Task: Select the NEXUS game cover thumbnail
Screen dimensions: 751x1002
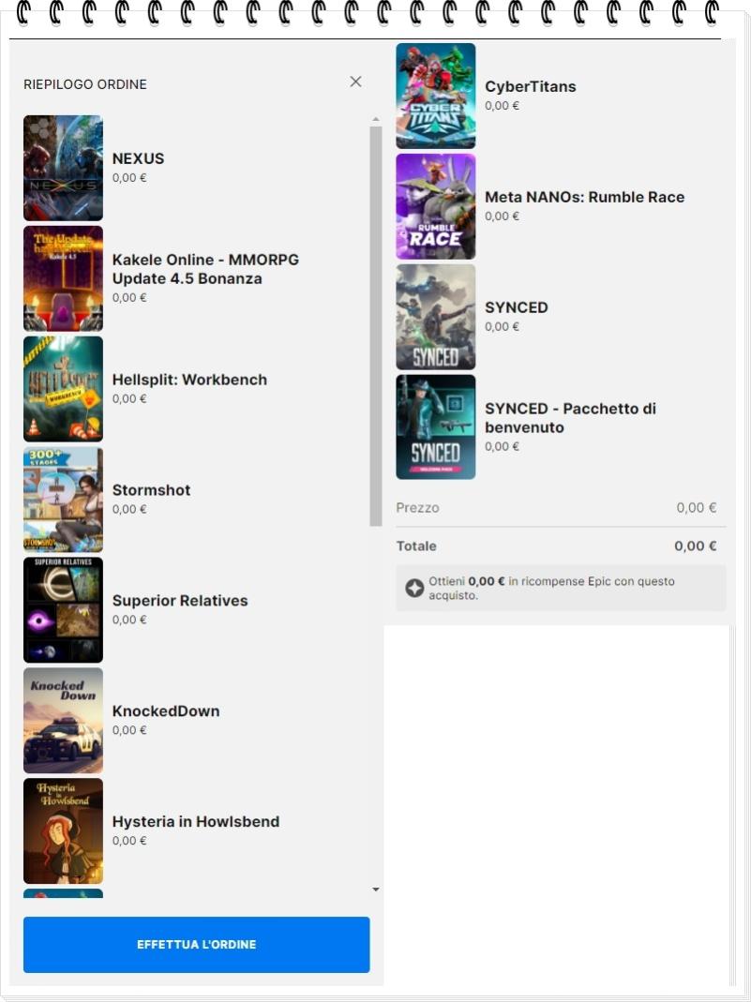Action: [63, 168]
